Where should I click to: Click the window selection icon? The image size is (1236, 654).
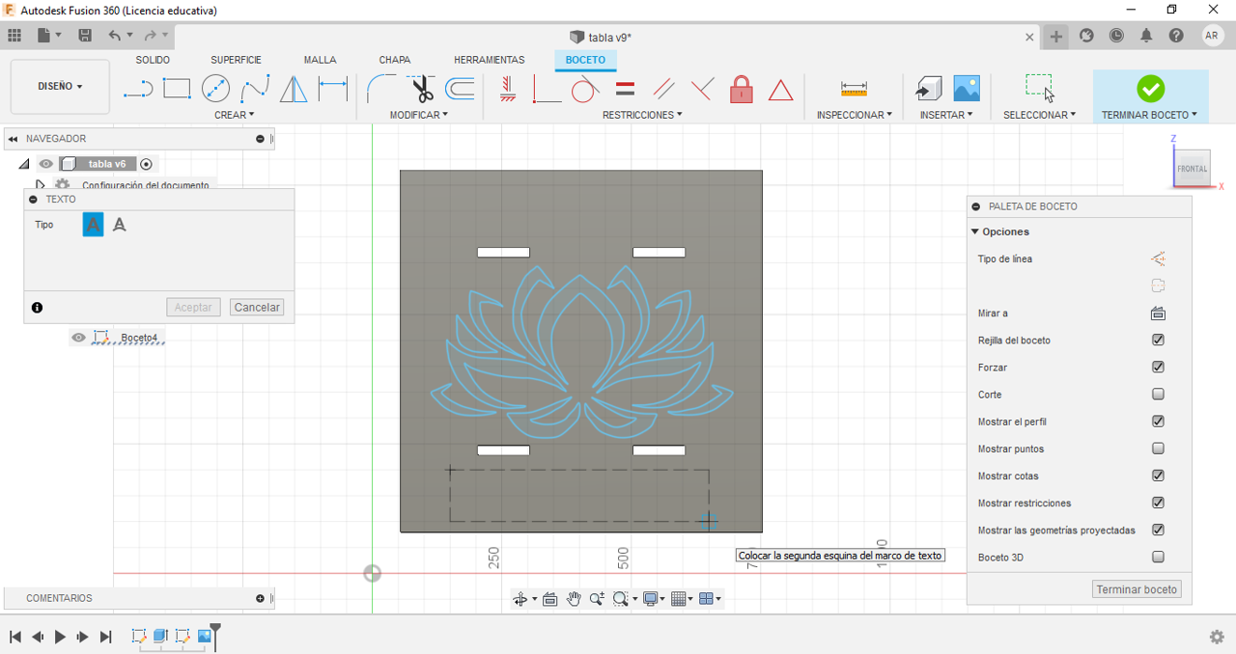coord(1039,88)
